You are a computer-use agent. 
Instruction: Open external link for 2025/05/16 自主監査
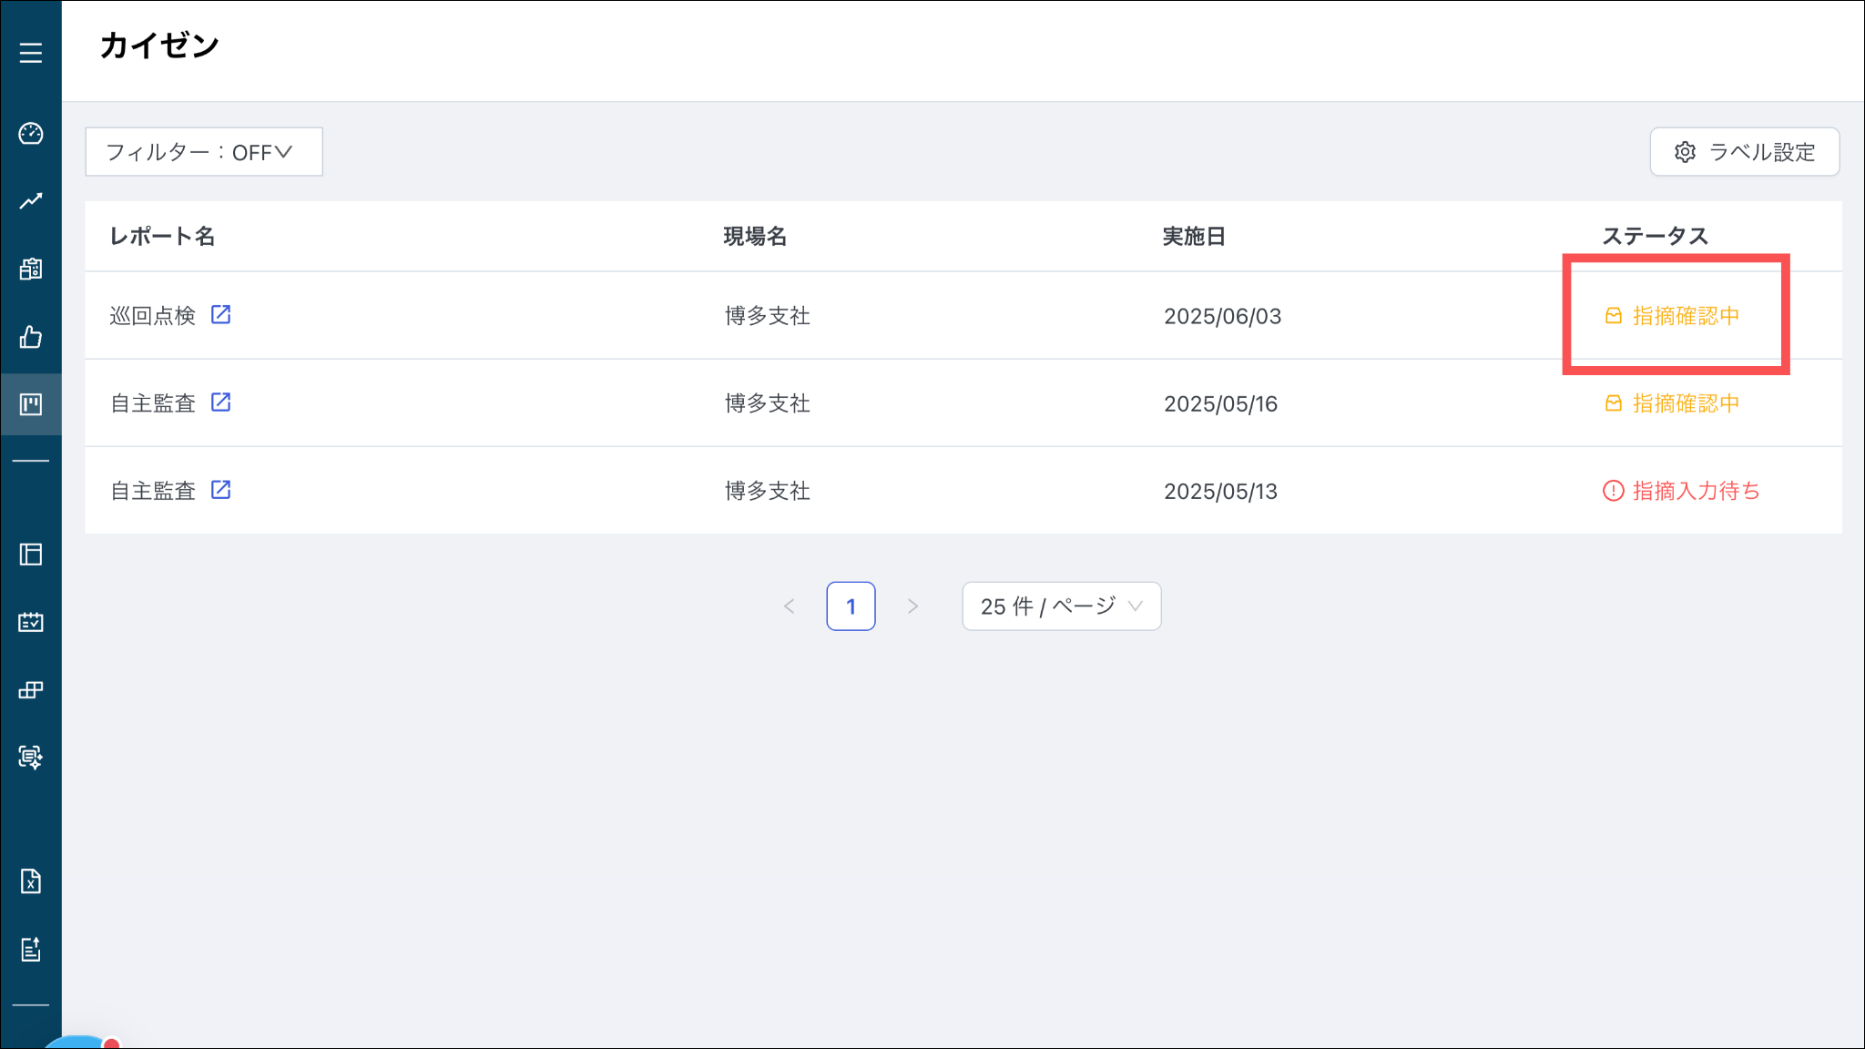point(220,402)
